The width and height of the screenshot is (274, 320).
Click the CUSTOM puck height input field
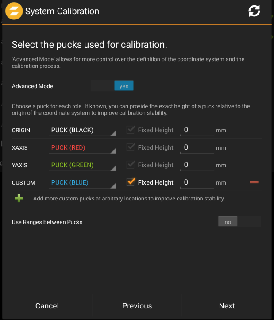[197, 182]
